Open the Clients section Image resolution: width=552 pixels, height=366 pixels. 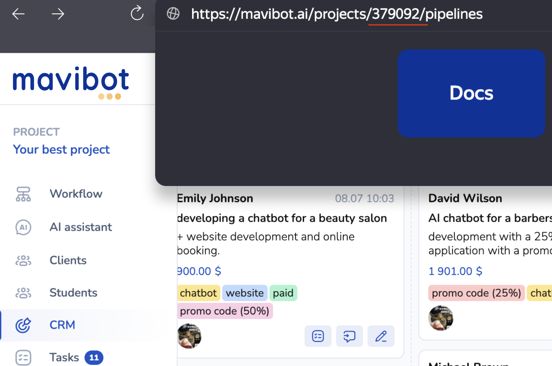[x=68, y=261]
